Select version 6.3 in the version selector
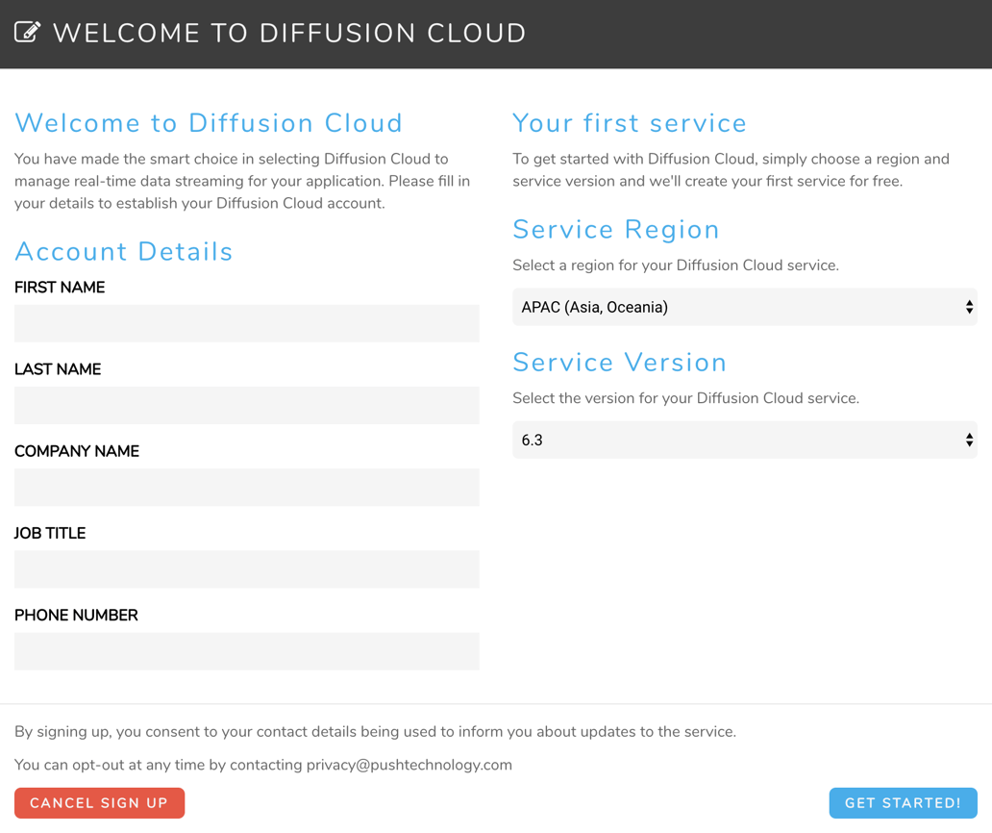 [x=533, y=440]
